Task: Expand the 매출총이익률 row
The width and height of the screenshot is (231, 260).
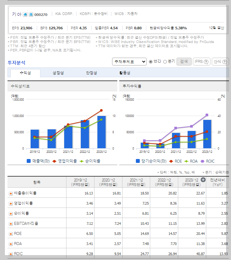Action: tap(11, 194)
